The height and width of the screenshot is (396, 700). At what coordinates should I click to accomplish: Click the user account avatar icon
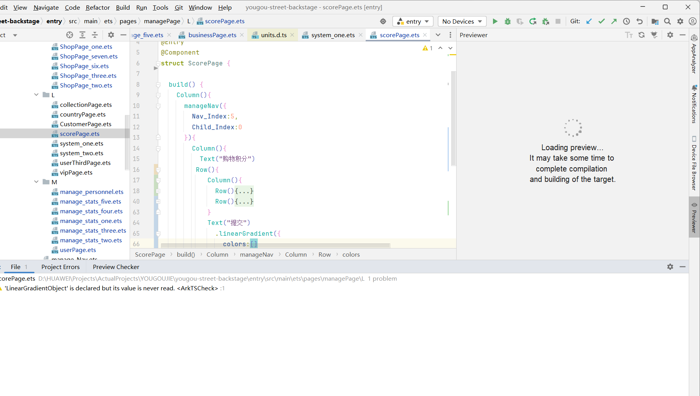(x=693, y=21)
